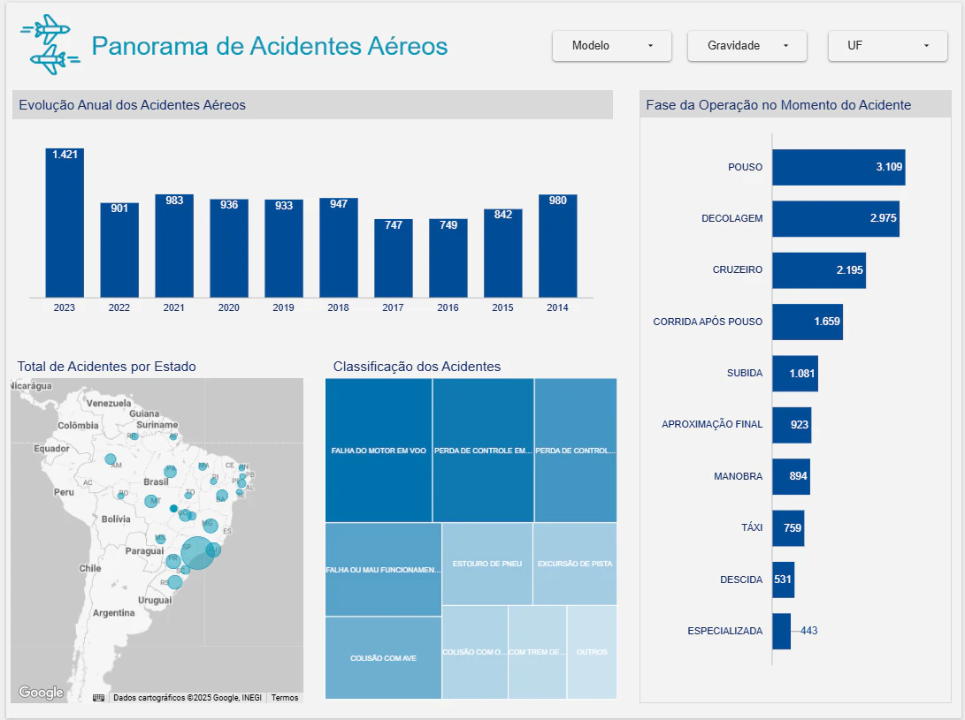Screen dimensions: 965x720
Task: Open the Modelo filter dropdown
Action: point(612,46)
